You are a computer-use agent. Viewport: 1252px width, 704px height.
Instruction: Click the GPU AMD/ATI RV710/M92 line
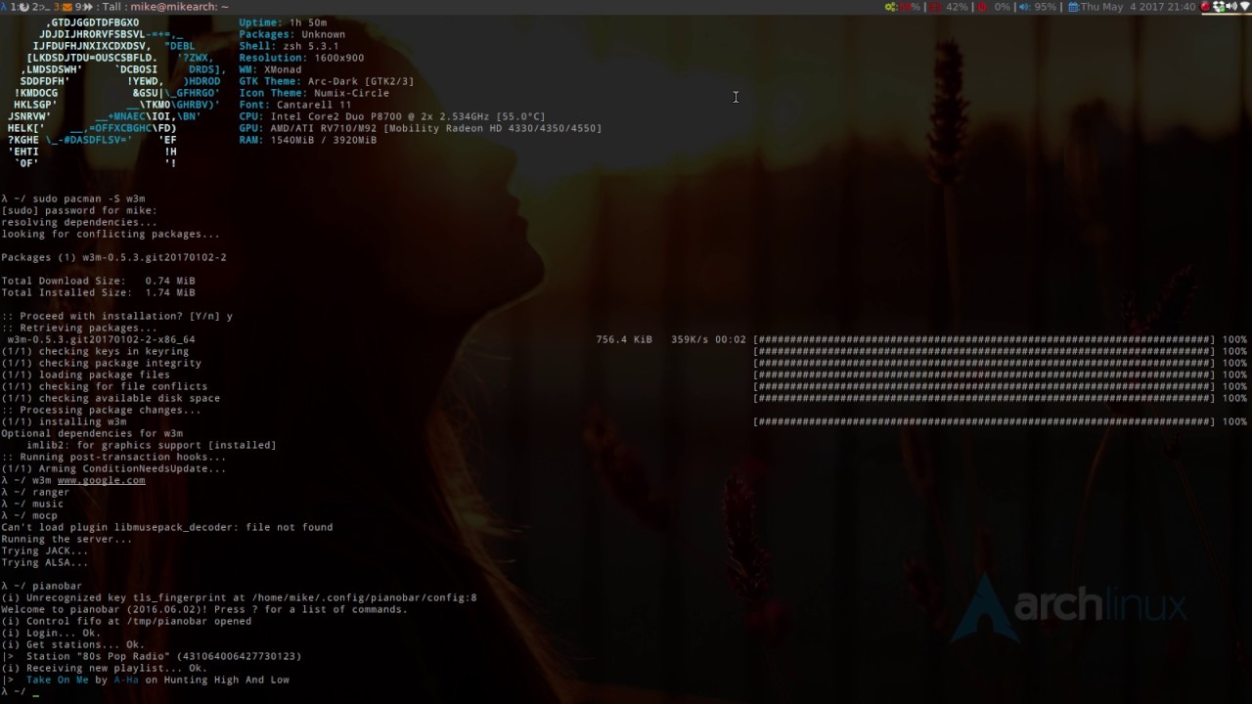pyautogui.click(x=421, y=128)
